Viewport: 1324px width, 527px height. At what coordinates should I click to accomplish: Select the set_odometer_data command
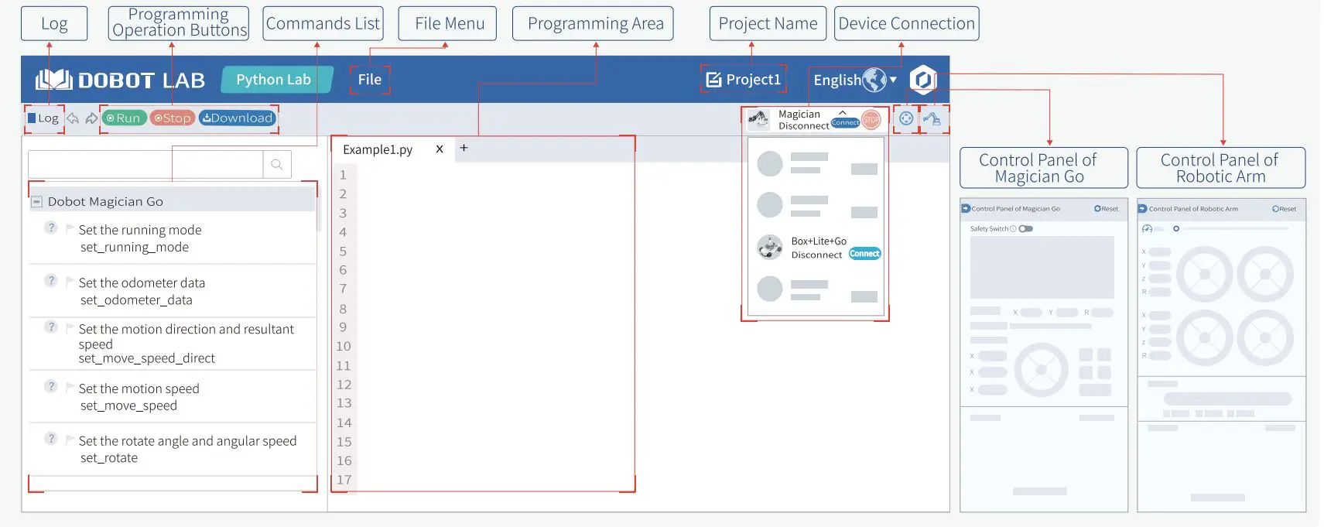point(136,299)
